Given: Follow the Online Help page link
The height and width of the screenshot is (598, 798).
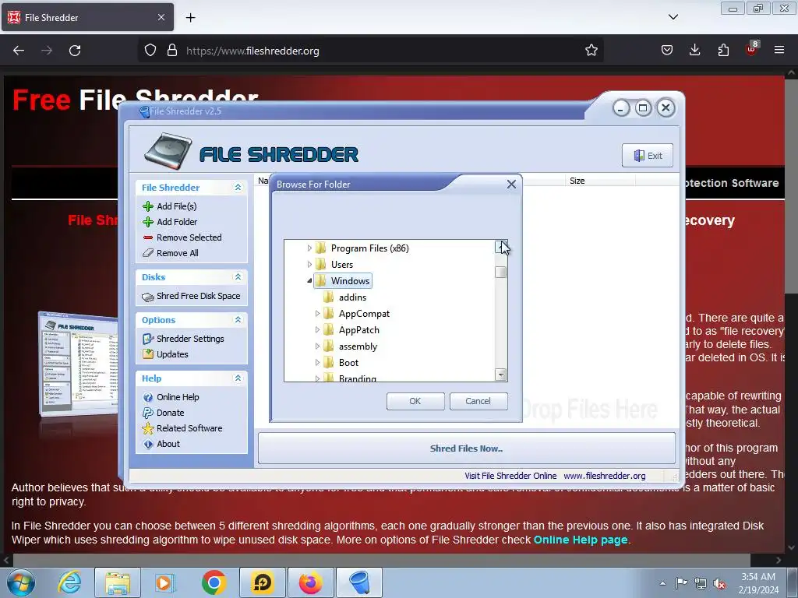Looking at the screenshot, I should (x=580, y=540).
